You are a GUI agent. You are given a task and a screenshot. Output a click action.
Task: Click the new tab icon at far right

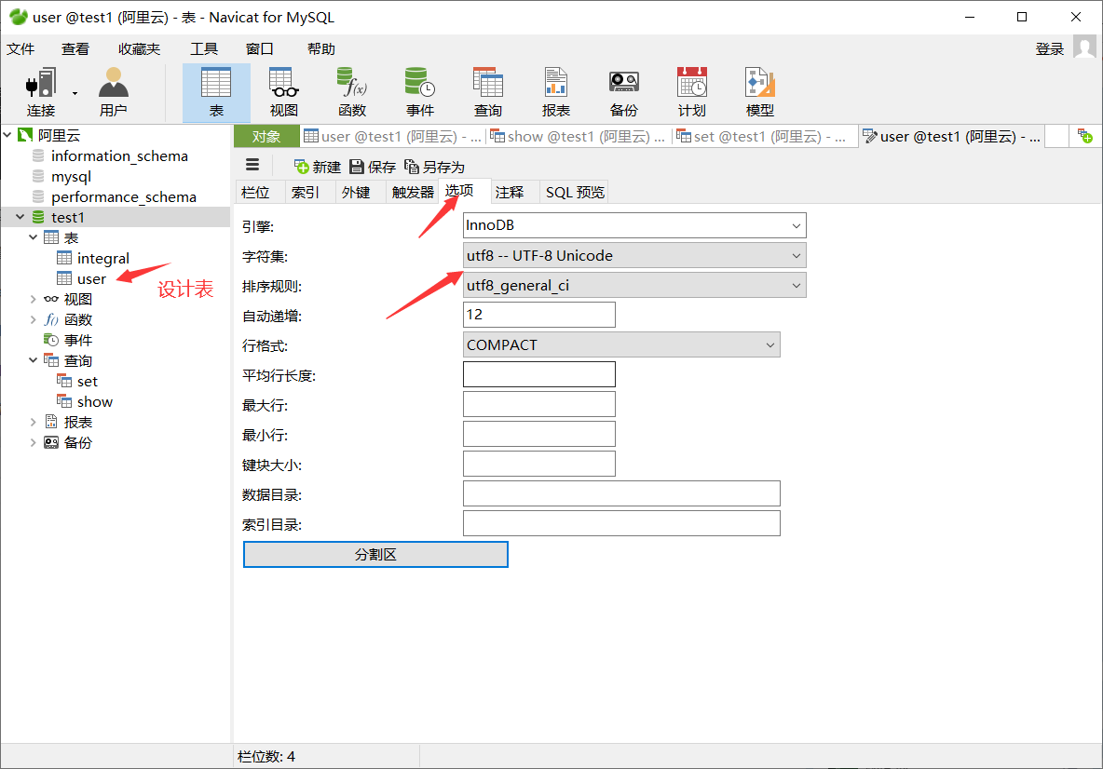[x=1084, y=136]
